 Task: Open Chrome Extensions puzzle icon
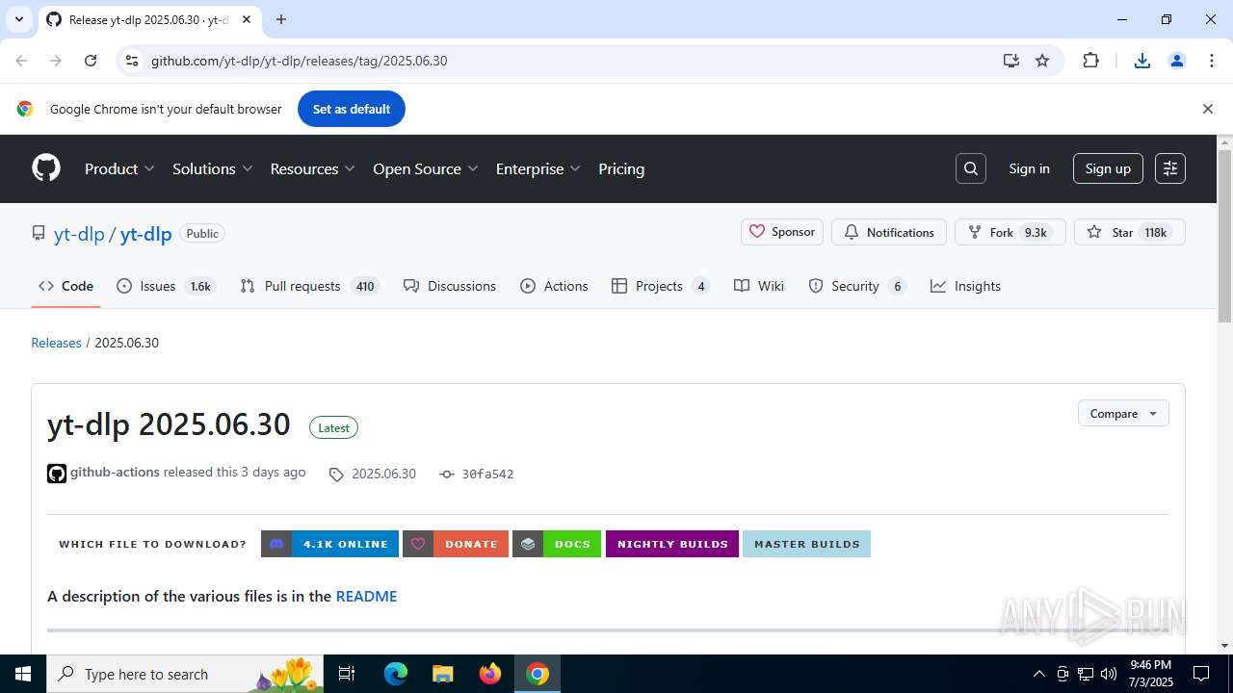[x=1090, y=61]
